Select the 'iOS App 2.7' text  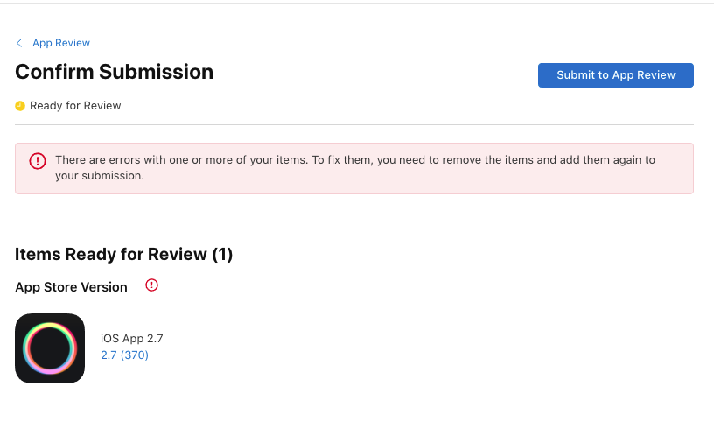[x=131, y=339]
